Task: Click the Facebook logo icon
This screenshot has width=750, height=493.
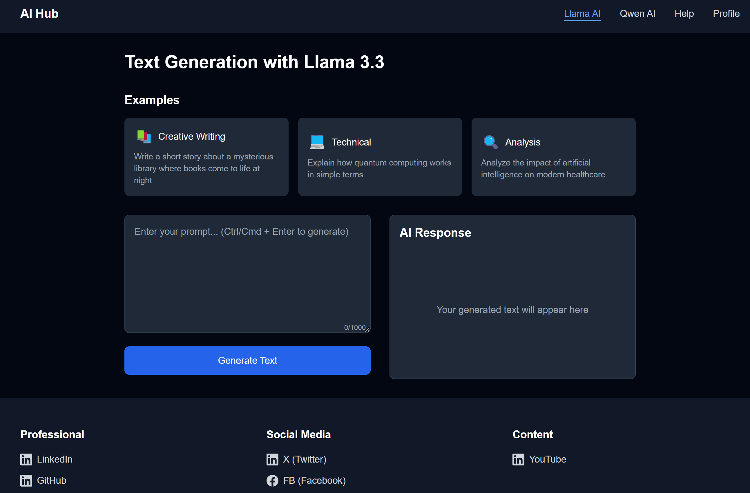Action: [272, 481]
